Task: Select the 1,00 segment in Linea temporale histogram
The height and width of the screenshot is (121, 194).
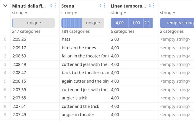Action: [136, 23]
